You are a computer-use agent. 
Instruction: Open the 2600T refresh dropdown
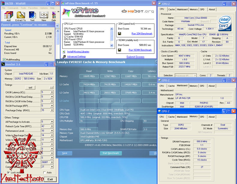point(52,162)
